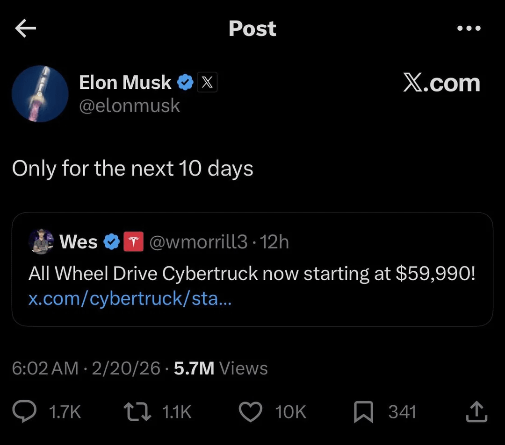View the 5.7M Views analytics

pos(221,368)
